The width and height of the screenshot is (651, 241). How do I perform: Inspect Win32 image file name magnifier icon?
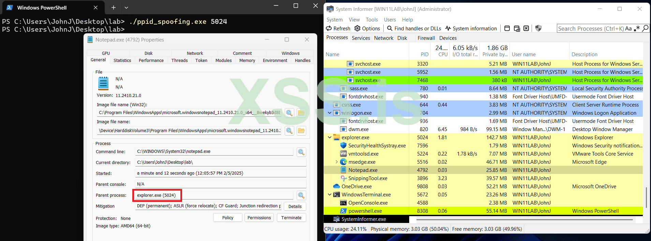pos(289,113)
